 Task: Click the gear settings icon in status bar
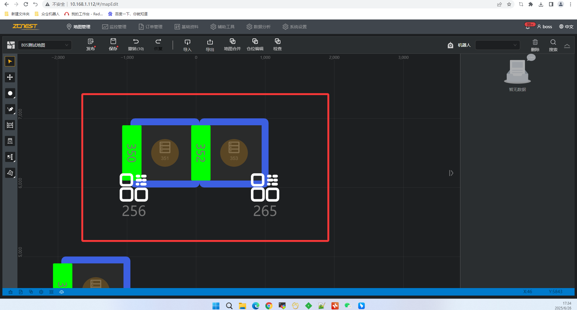click(41, 292)
